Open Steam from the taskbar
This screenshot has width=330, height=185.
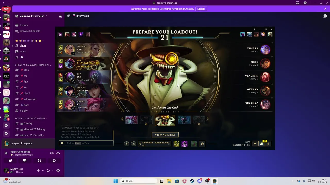(192, 181)
